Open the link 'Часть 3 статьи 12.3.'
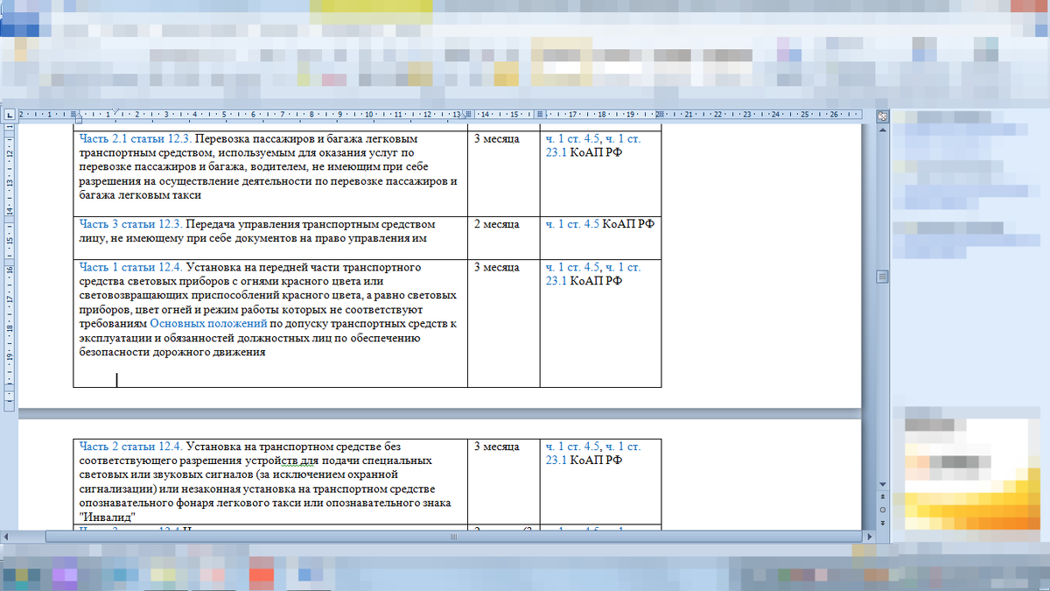Viewport: 1050px width, 591px height. [x=131, y=223]
